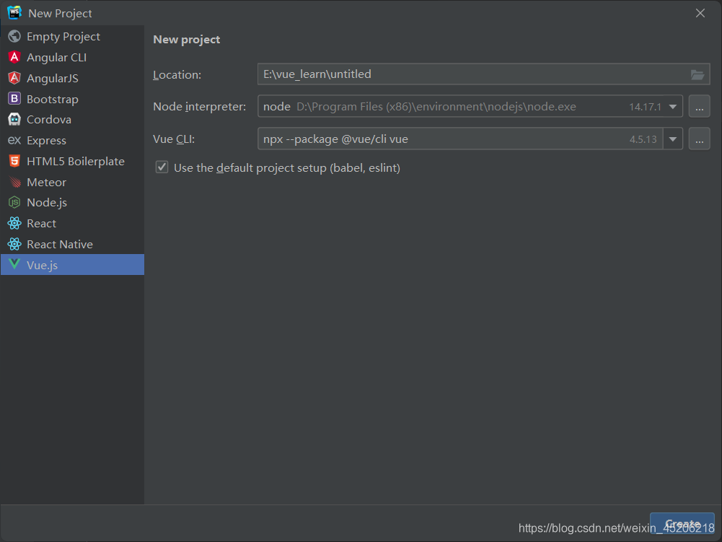722x542 pixels.
Task: Open the Node interpreter dropdown arrow
Action: (673, 107)
